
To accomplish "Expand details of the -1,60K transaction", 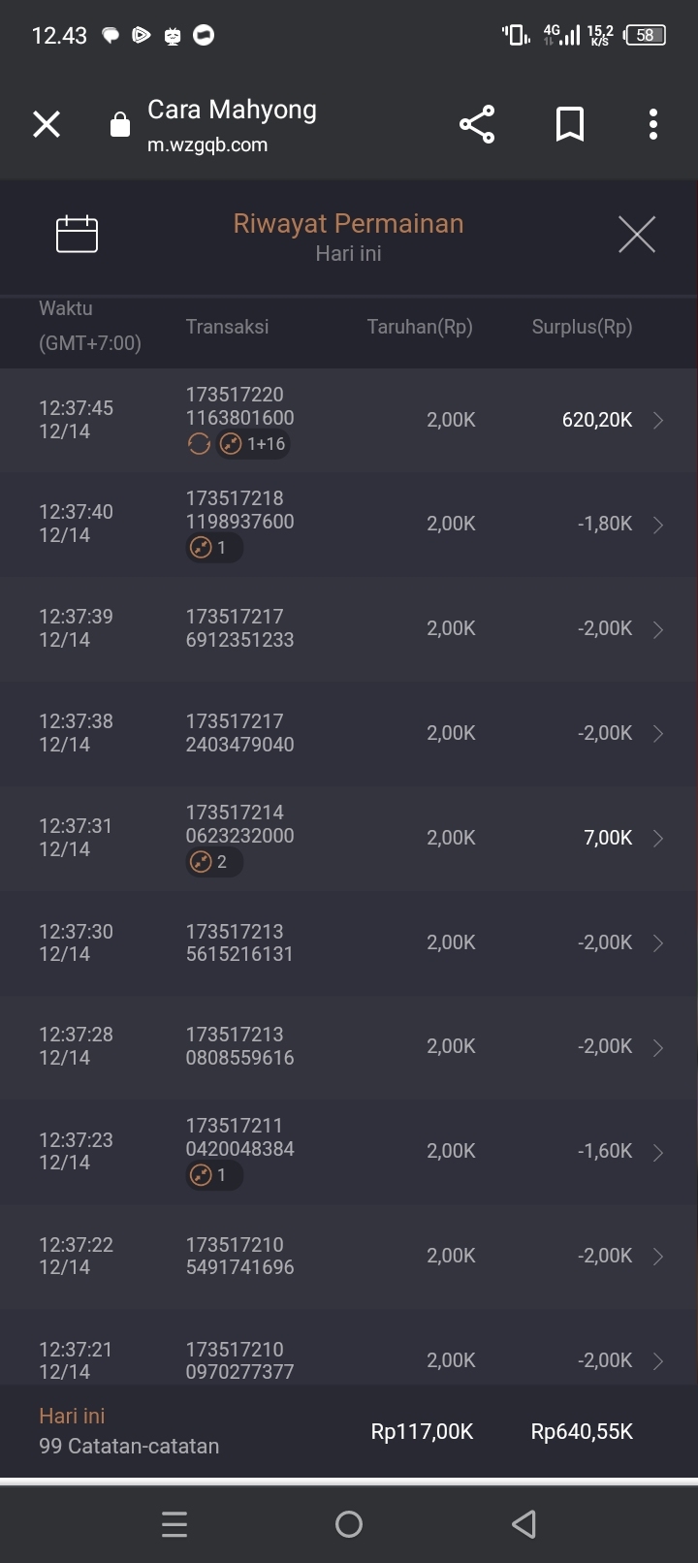I will click(658, 1152).
